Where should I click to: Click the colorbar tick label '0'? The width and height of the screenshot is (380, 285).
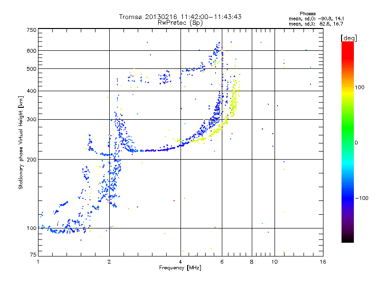click(x=356, y=143)
